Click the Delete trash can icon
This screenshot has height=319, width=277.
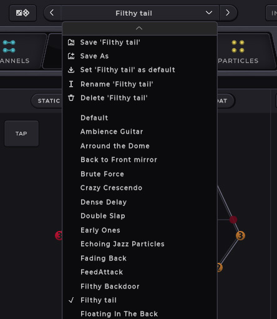[x=71, y=98]
